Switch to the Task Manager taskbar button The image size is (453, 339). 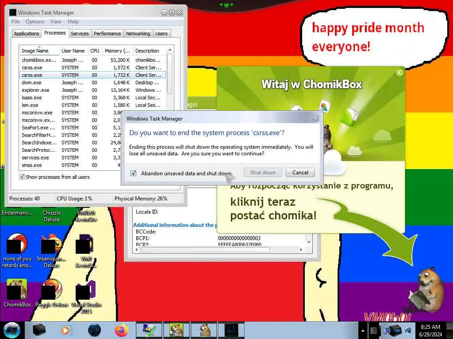click(x=232, y=330)
